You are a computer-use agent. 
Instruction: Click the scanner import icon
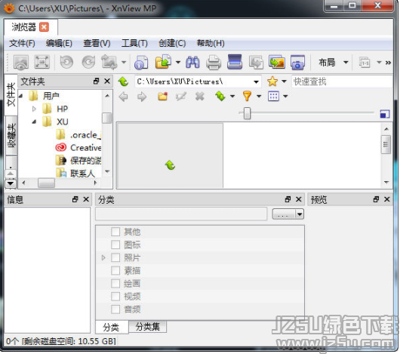pos(235,62)
